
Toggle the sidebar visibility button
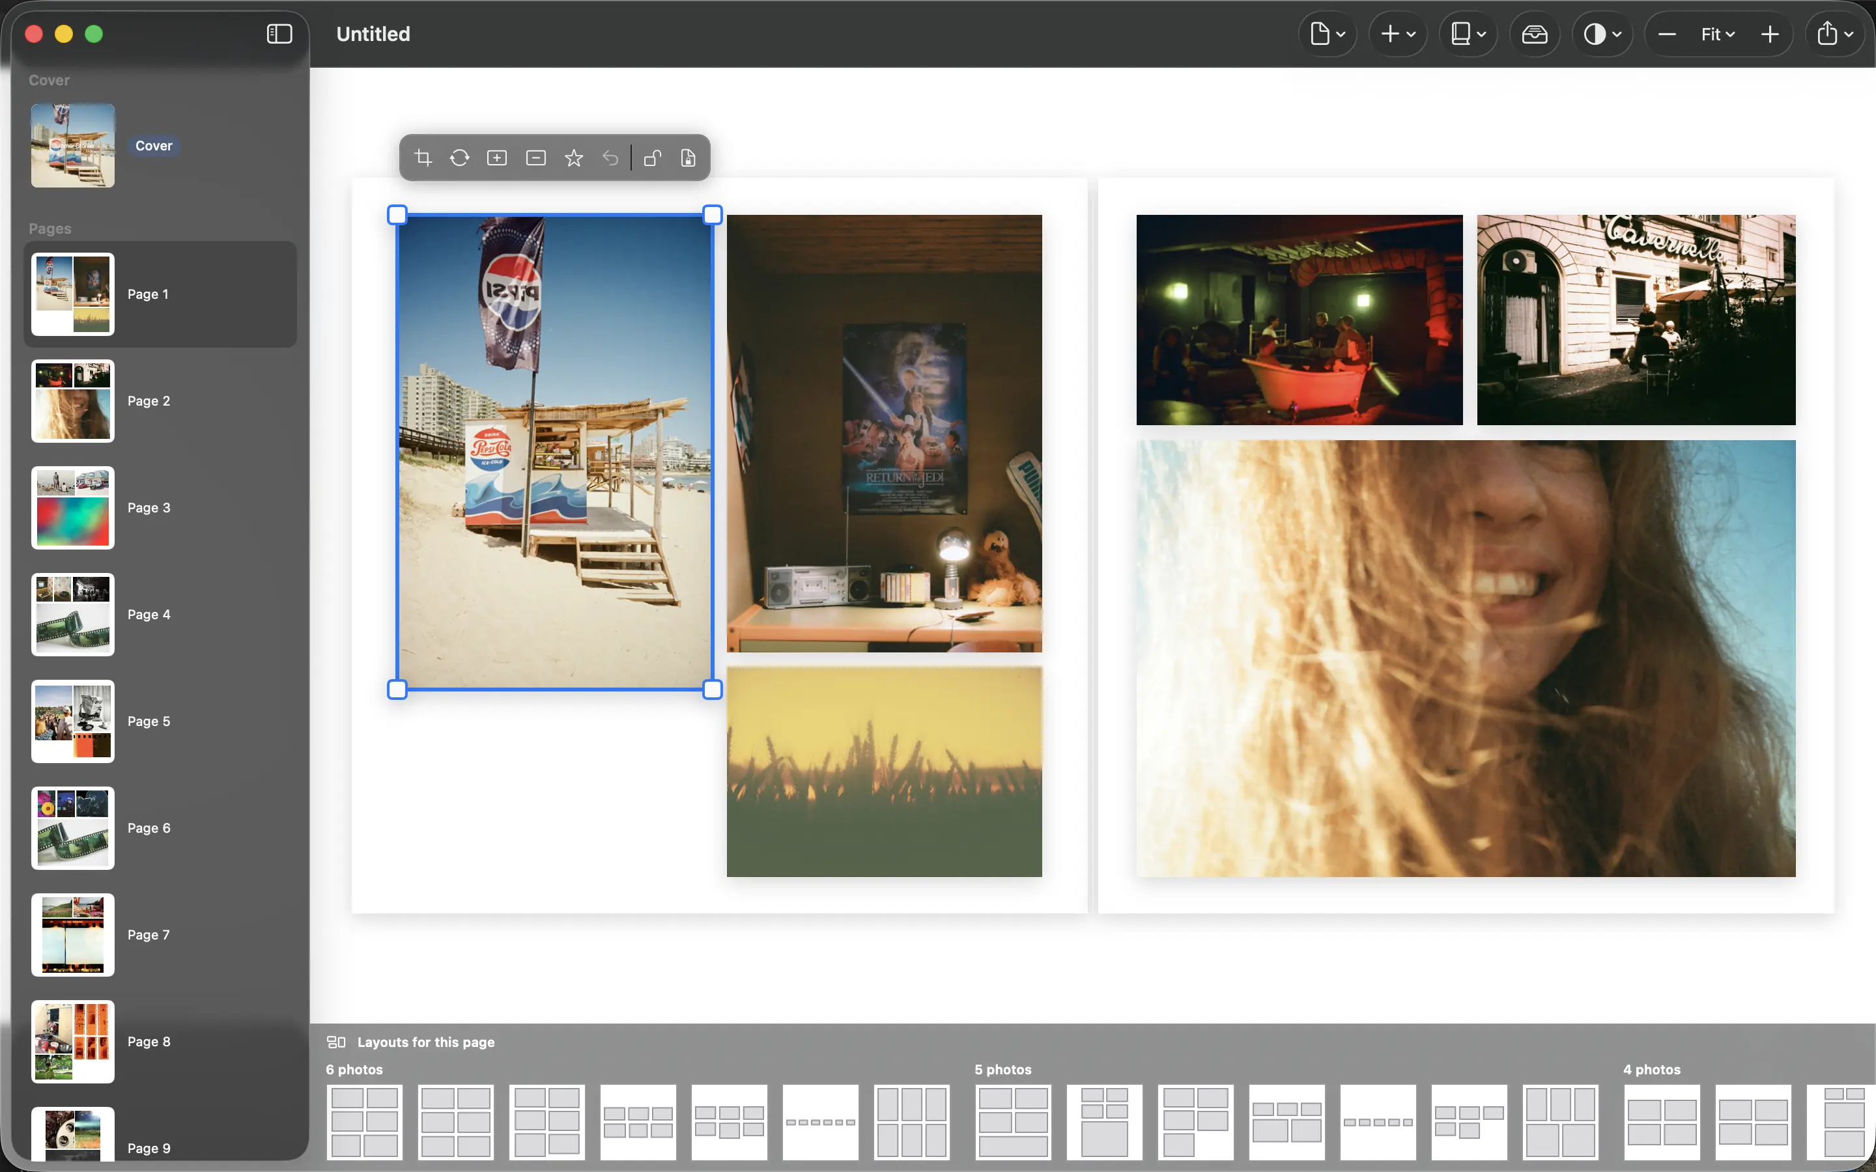(279, 34)
